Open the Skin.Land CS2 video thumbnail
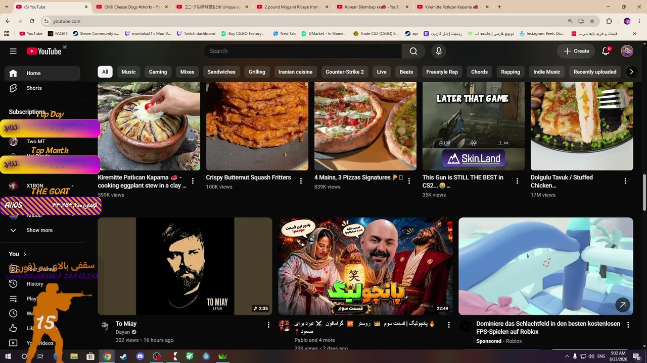 474,127
